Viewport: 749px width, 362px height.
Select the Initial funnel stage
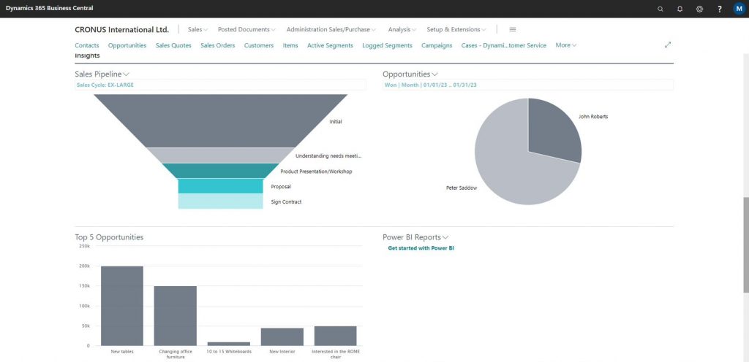[x=221, y=120]
